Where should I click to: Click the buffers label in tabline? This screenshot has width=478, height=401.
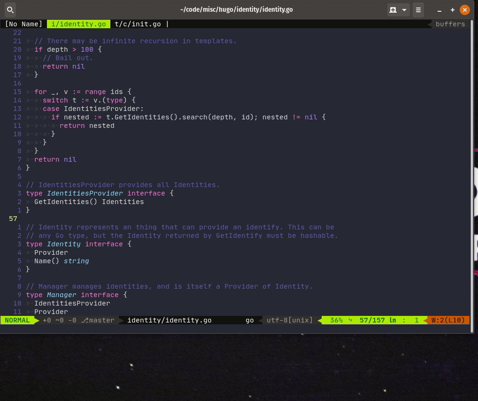(x=450, y=24)
